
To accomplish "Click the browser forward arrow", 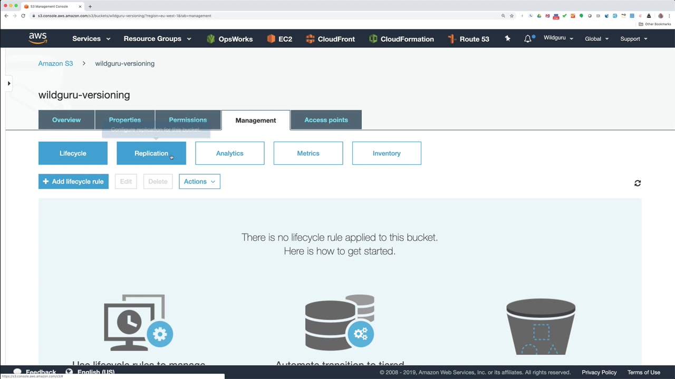I will pos(15,16).
